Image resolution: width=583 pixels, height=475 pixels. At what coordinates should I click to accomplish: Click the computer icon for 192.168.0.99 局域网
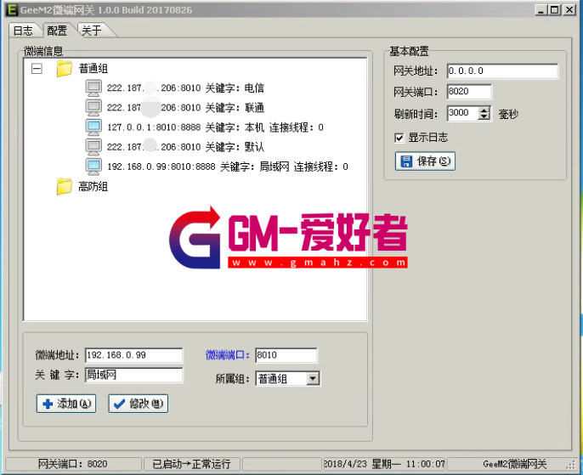93,167
